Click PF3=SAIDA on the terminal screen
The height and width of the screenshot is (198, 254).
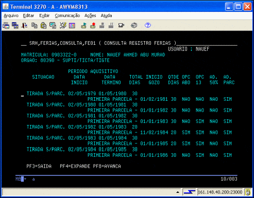pos(39,166)
